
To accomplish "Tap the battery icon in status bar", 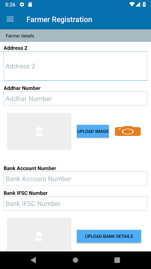I will point(144,5).
